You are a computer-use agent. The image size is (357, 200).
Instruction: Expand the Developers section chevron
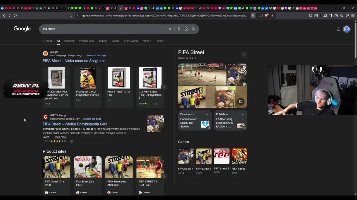pyautogui.click(x=207, y=114)
